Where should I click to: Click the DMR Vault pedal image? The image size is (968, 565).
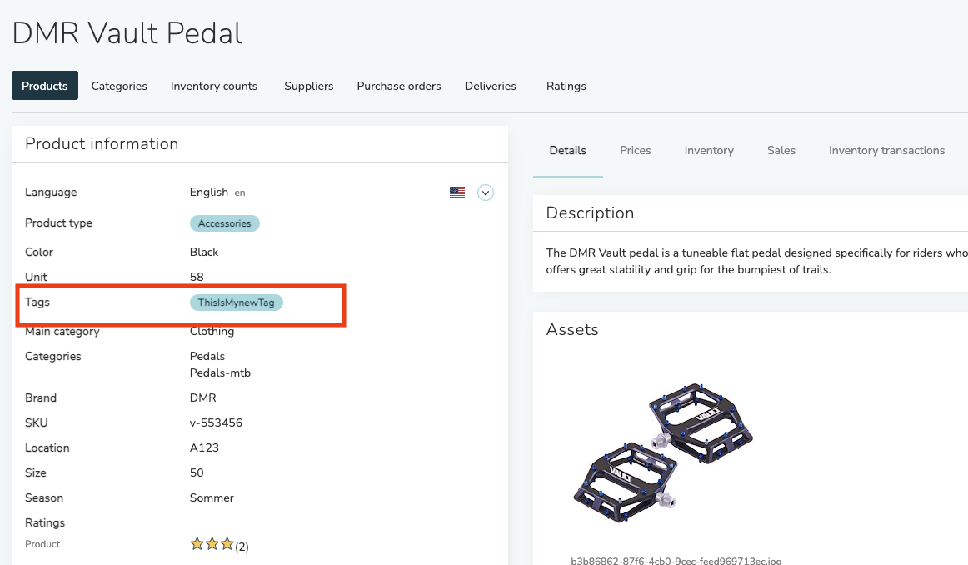[664, 452]
